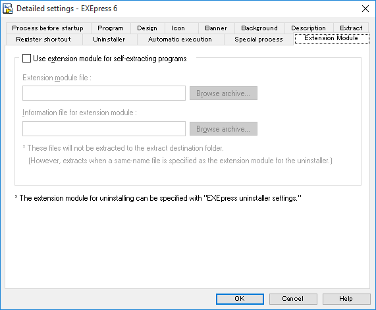
Task: Cancel the Detailed settings dialog
Action: (x=293, y=299)
